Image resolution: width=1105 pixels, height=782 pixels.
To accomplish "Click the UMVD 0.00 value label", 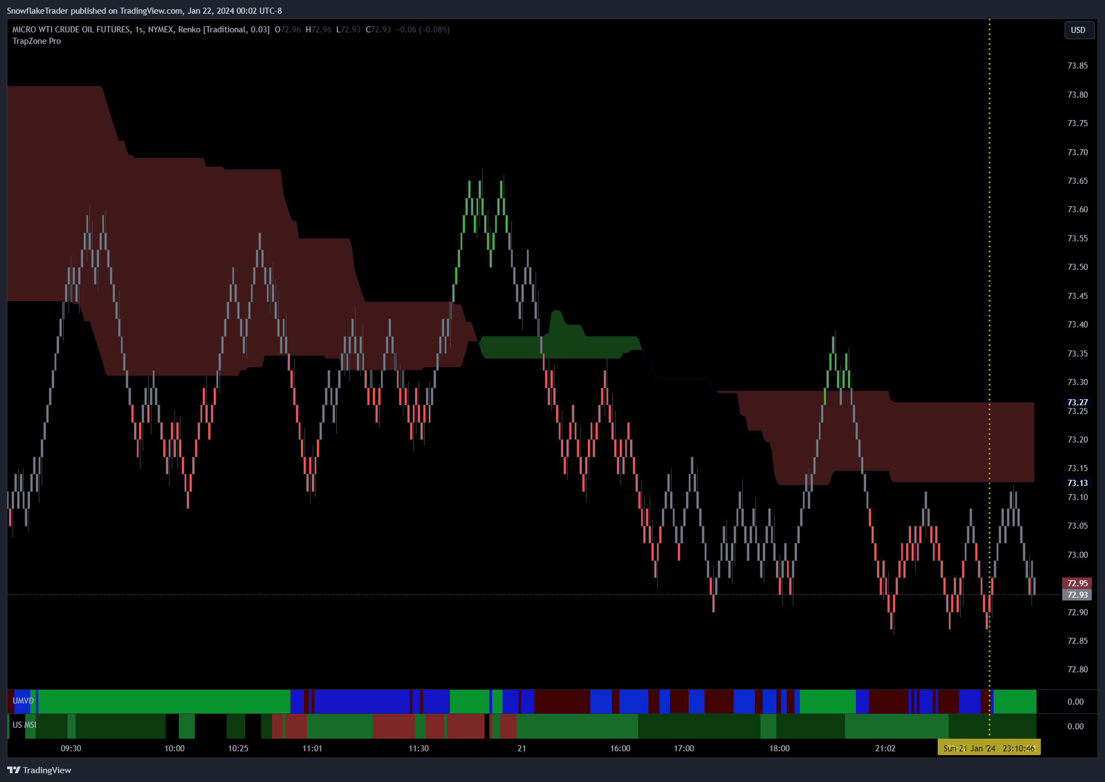I will (x=1075, y=701).
